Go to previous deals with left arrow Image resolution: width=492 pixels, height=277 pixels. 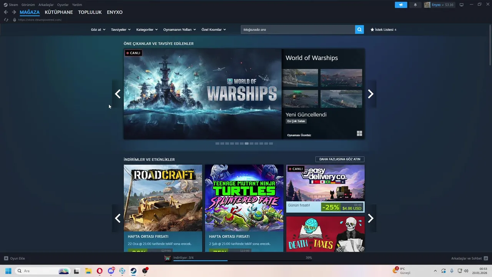pyautogui.click(x=118, y=218)
